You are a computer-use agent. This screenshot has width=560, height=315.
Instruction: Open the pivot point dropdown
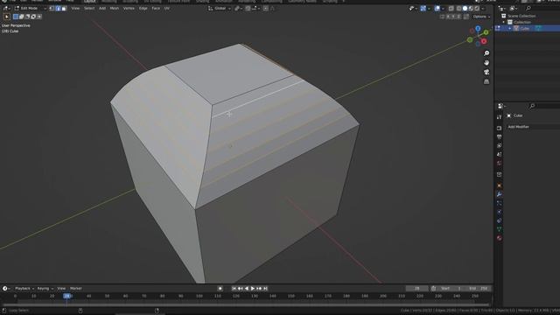(238, 8)
